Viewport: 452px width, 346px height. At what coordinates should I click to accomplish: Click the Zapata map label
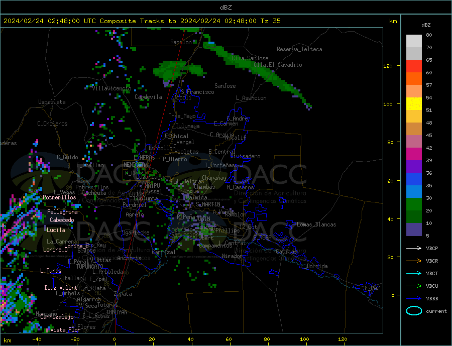(123, 294)
